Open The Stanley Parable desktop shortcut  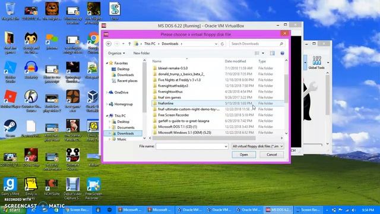(72, 130)
